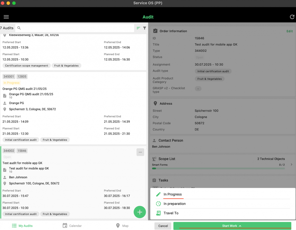Expand the Scope List chevron arrow
Viewport: 296px width, 230px height.
tap(291, 164)
